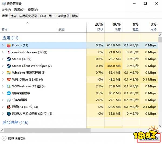162x144 pixels.
Task: Switch to the 性能 tab
Action: (13, 16)
